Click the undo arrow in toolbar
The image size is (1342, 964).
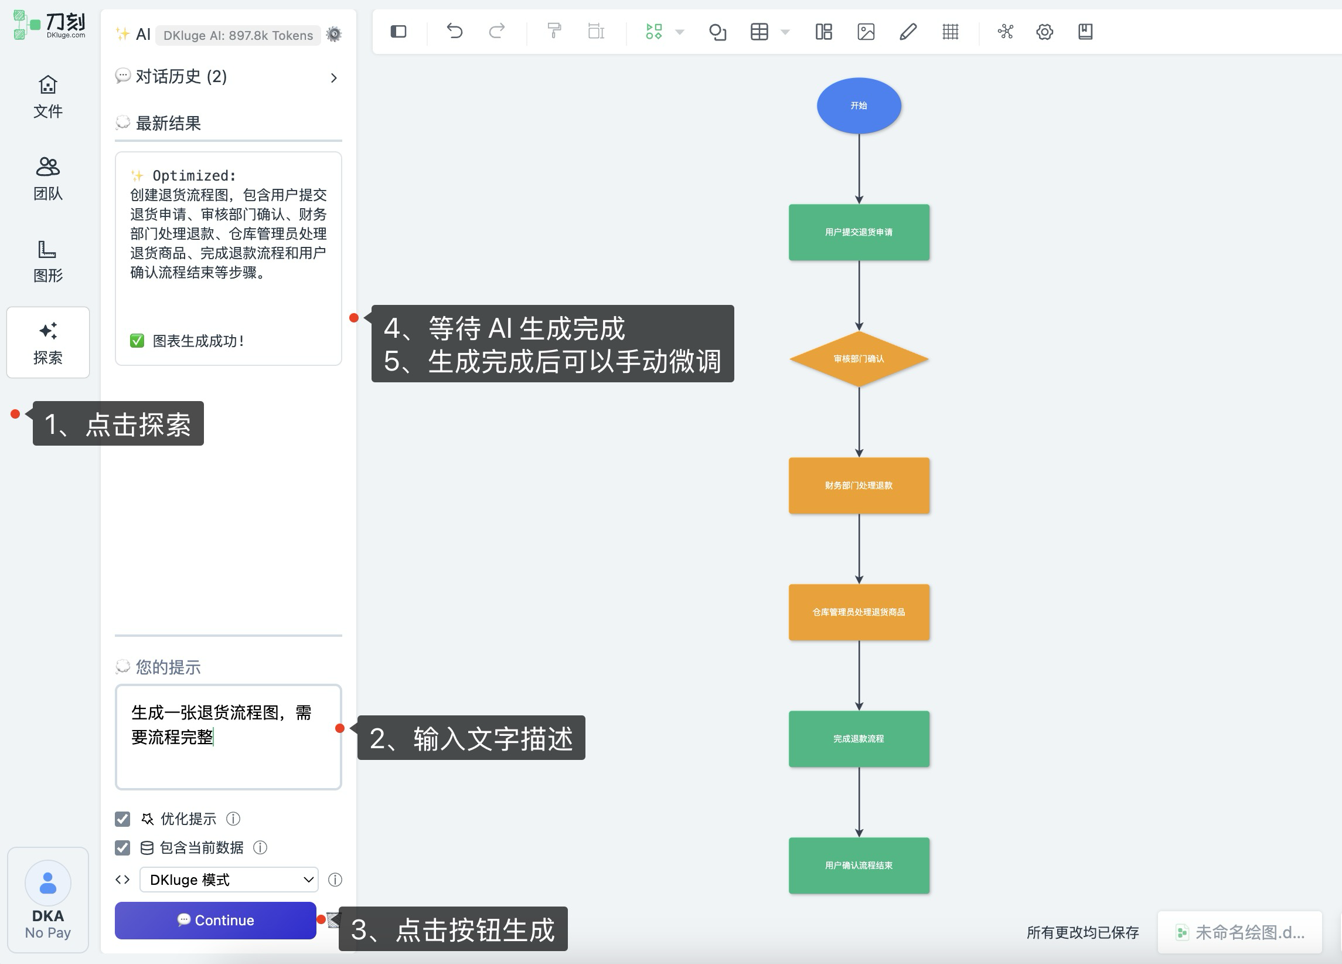pyautogui.click(x=454, y=31)
